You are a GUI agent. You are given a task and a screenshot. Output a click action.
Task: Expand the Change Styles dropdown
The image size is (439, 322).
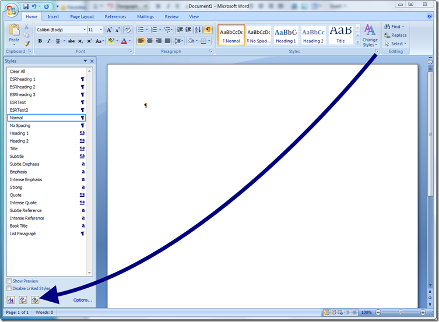(x=370, y=36)
